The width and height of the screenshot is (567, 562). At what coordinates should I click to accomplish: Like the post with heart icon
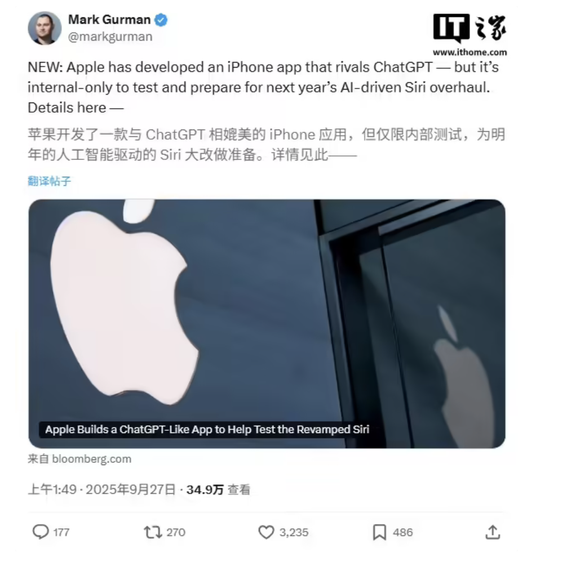click(x=266, y=532)
